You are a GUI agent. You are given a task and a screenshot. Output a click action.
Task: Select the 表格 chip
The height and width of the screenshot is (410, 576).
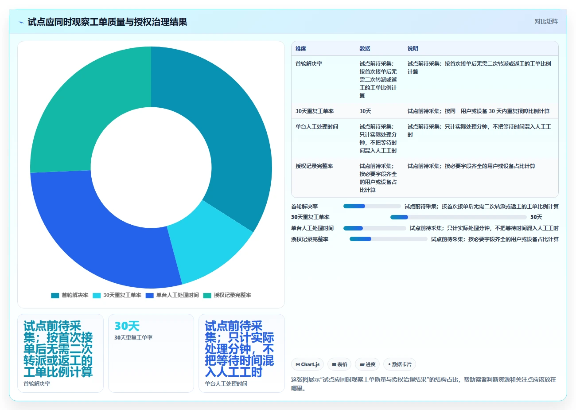(x=339, y=364)
